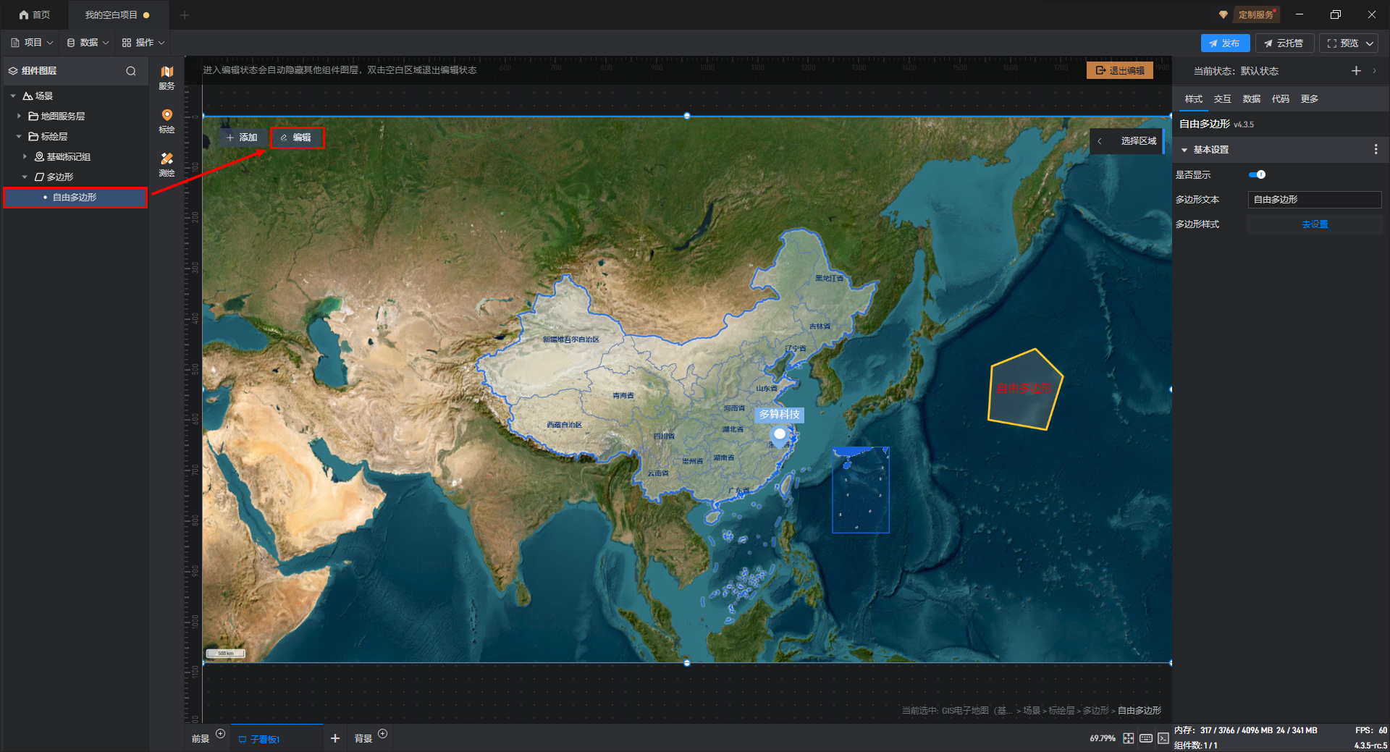The height and width of the screenshot is (752, 1390).
Task: Select the 我的空白项目 project tab
Action: click(x=117, y=14)
